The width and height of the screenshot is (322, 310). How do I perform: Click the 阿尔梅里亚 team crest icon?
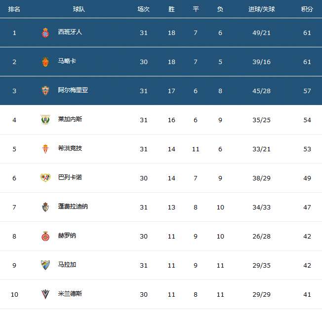(45, 91)
